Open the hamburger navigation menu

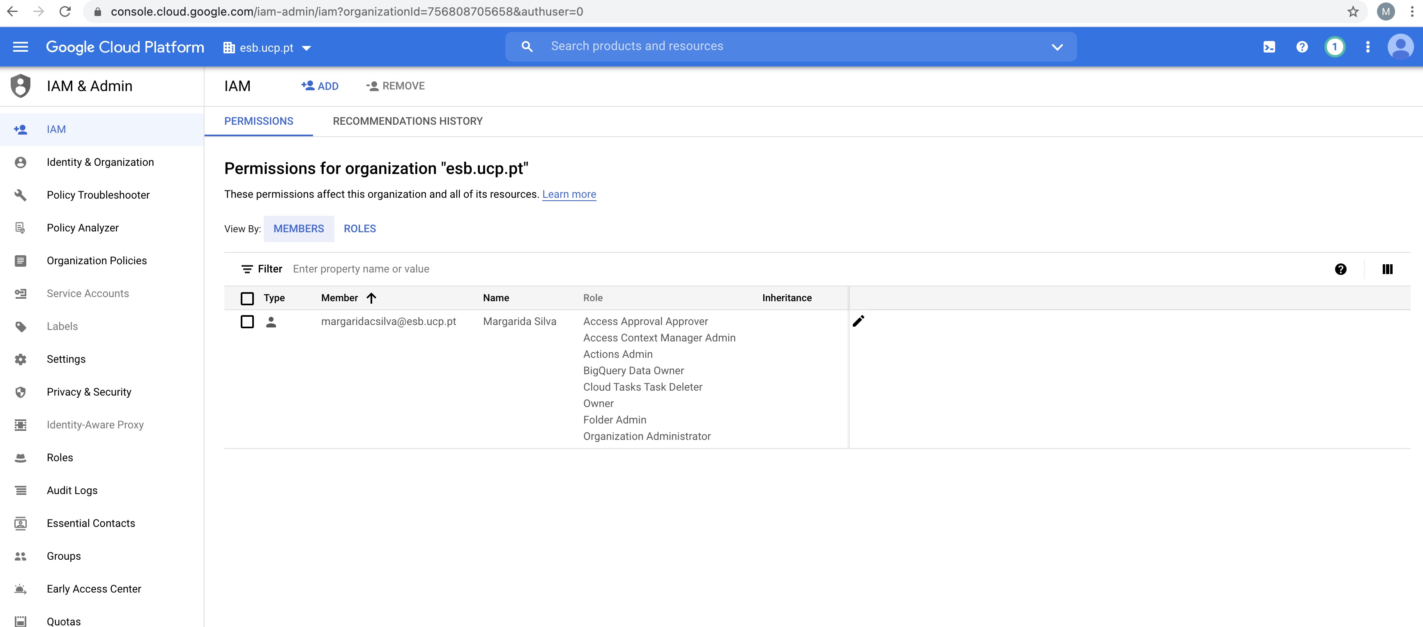(21, 47)
